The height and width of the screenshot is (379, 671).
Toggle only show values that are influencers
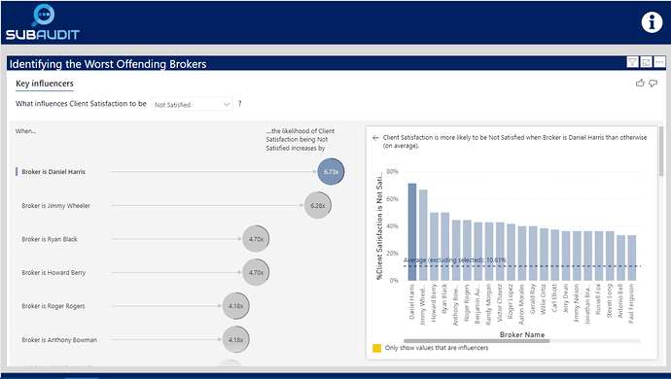(376, 348)
